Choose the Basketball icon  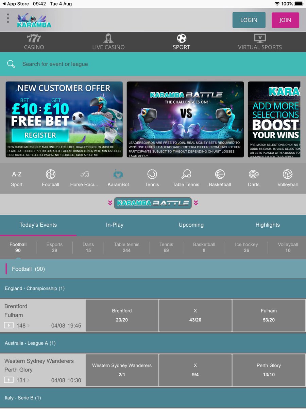point(220,179)
